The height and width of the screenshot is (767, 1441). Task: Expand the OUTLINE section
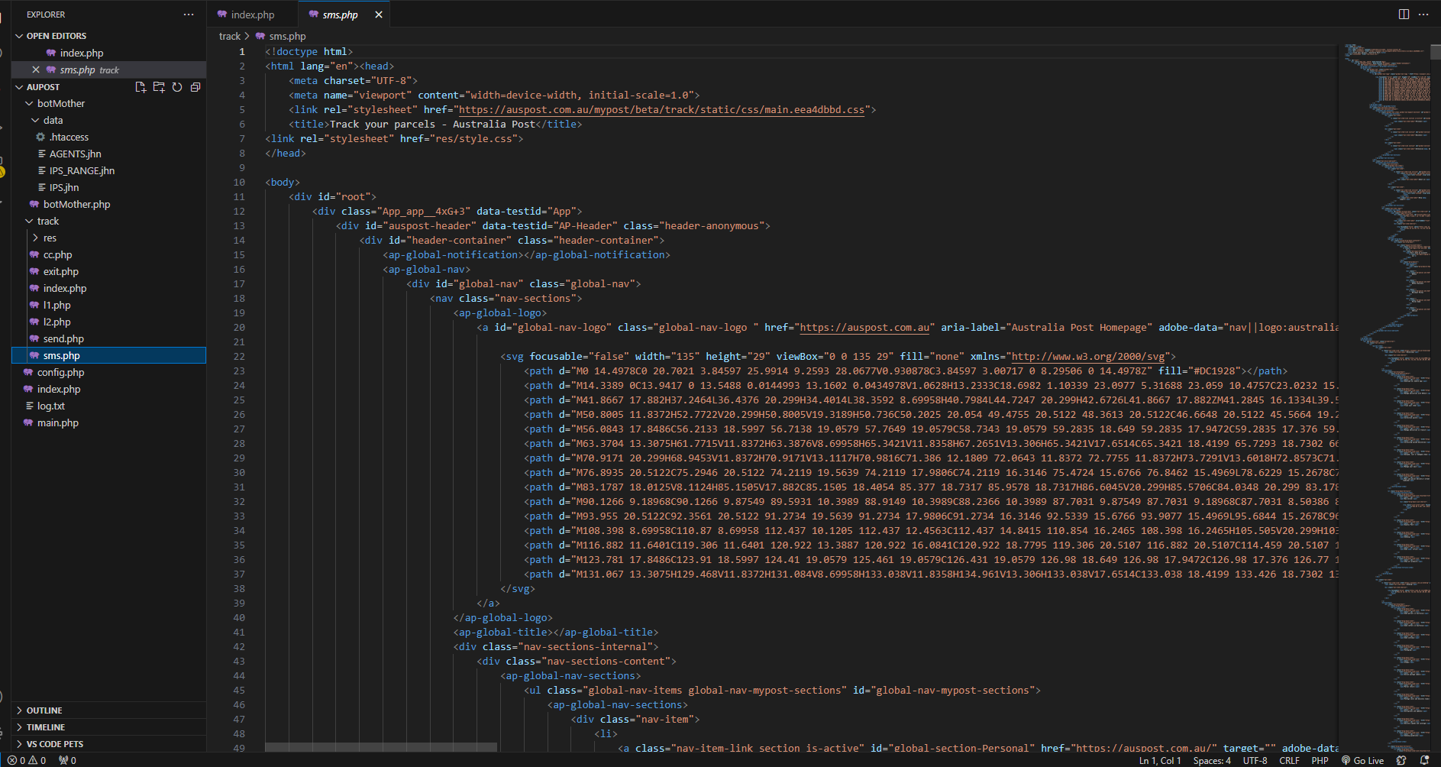tap(44, 710)
